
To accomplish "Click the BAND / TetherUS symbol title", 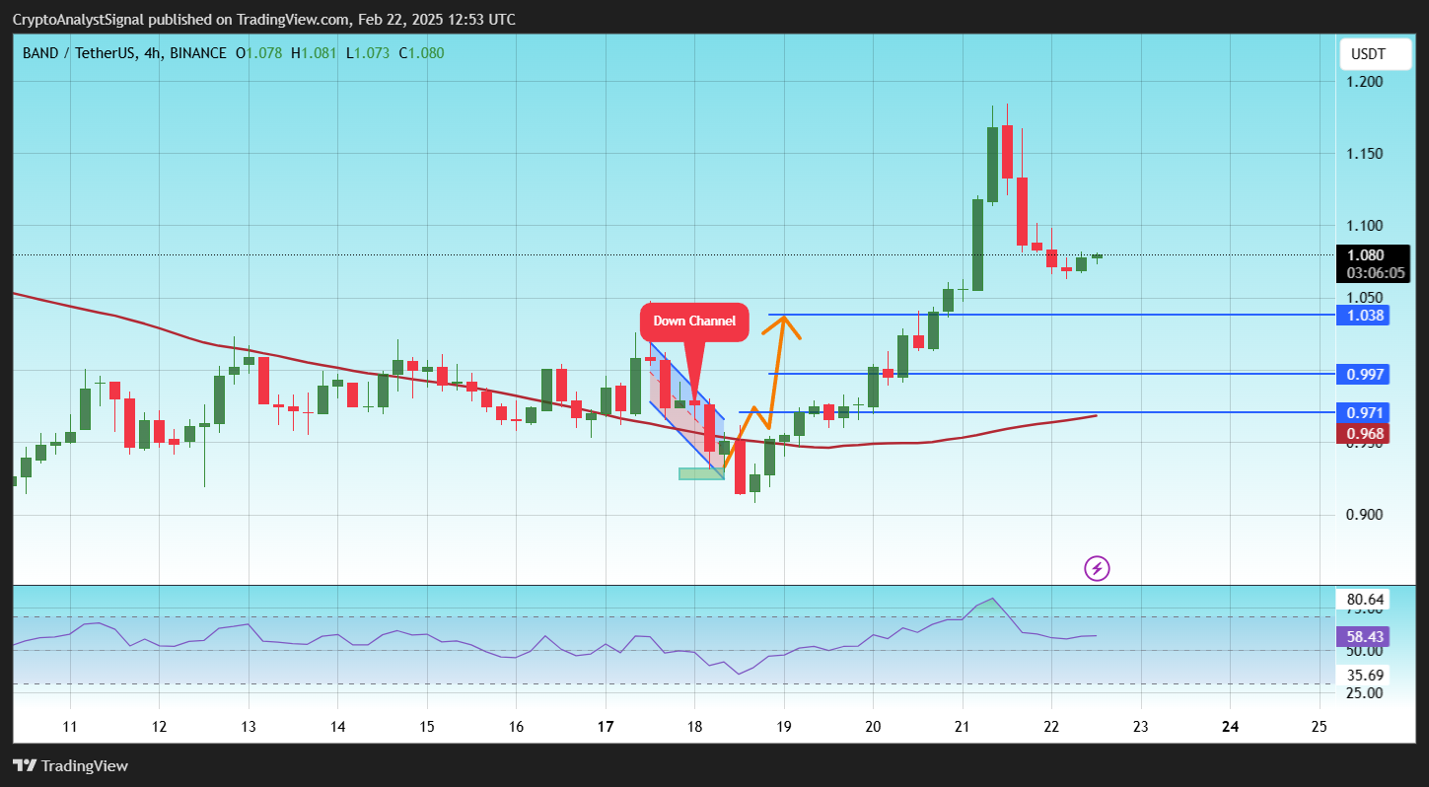I will (79, 53).
